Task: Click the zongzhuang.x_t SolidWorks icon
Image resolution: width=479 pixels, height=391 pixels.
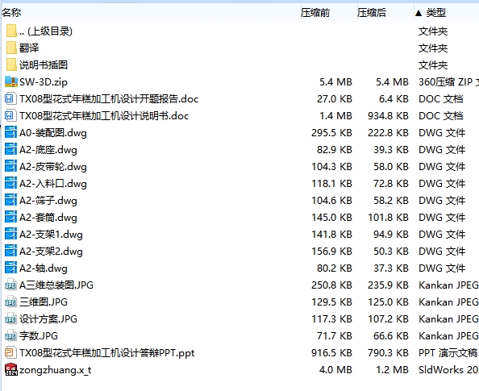Action: 11,369
